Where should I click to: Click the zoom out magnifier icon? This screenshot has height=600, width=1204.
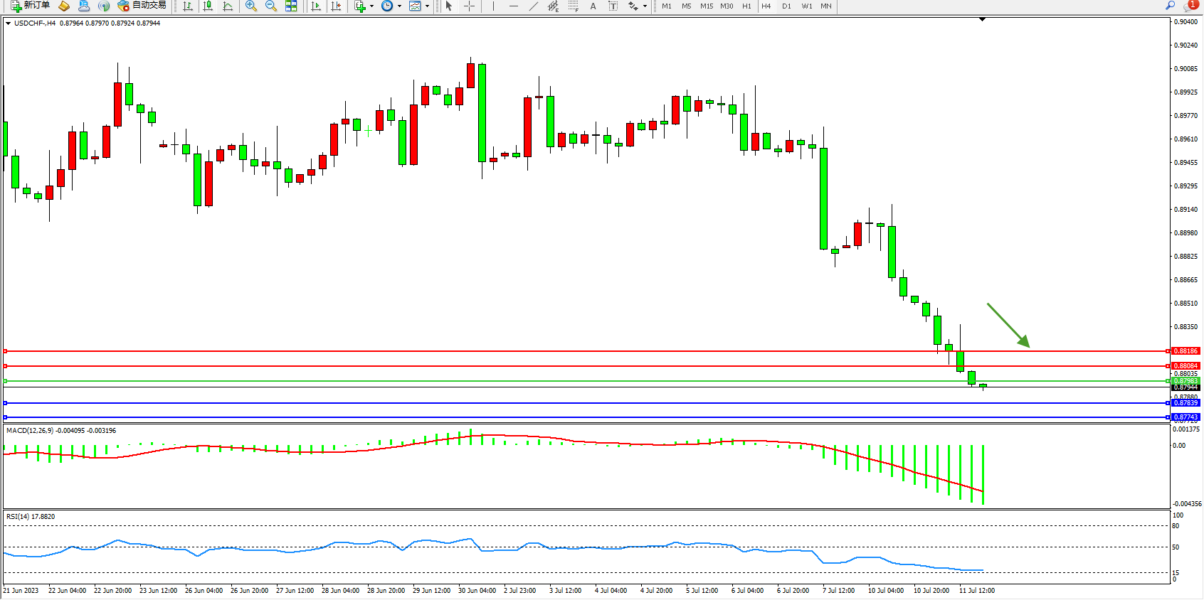tap(270, 6)
